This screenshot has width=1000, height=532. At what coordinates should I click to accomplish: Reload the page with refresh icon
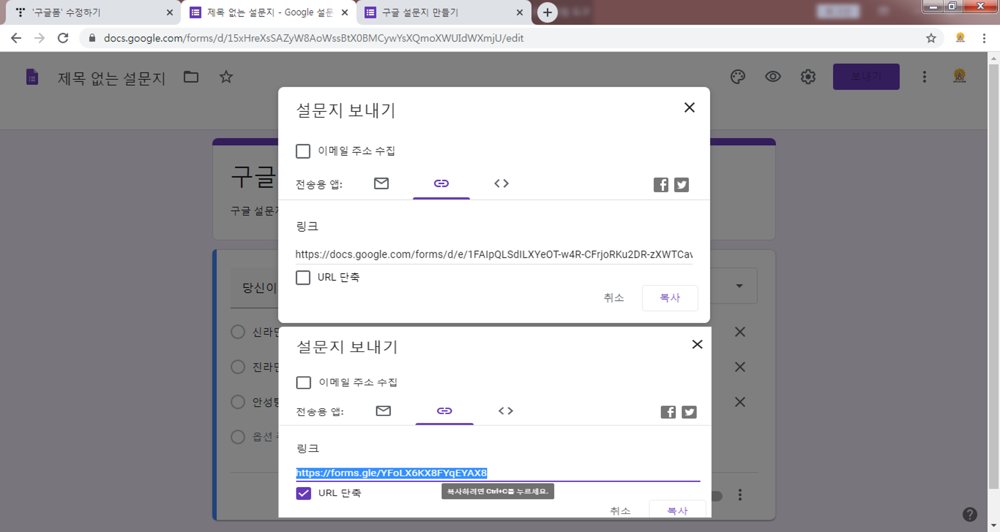63,38
